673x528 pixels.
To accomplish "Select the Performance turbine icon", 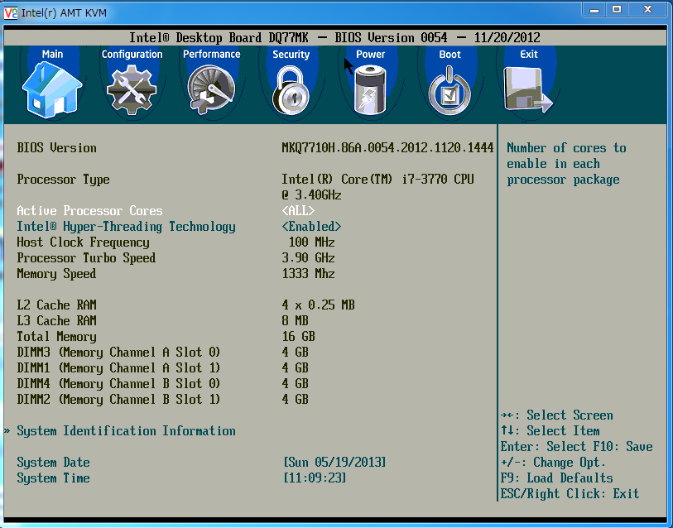I will 211,89.
